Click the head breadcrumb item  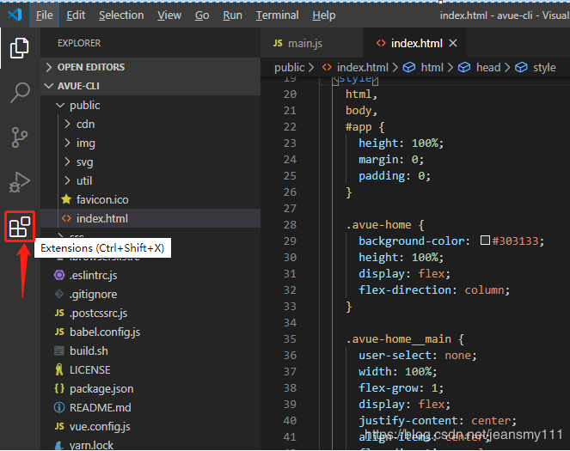[x=487, y=67]
